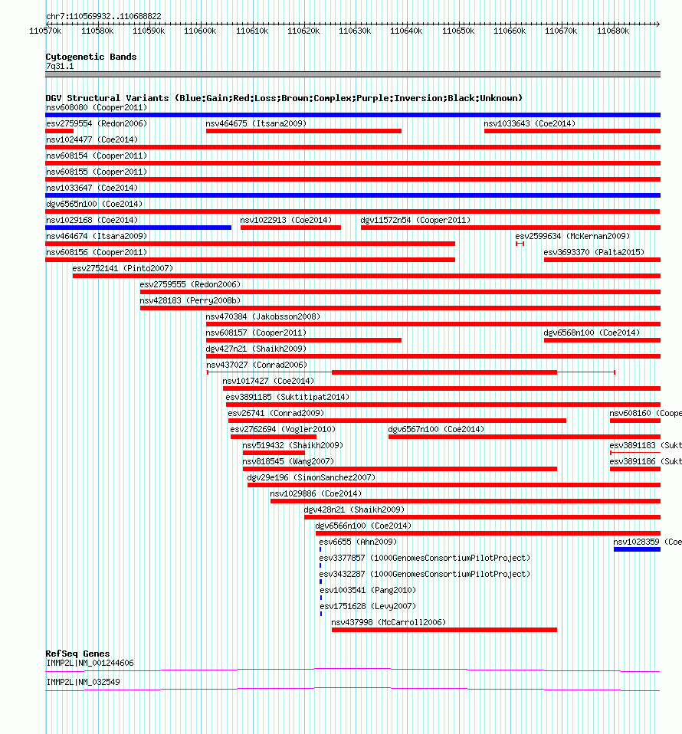Open dgv427n21 (Shaikh2009) variant

tap(256, 349)
